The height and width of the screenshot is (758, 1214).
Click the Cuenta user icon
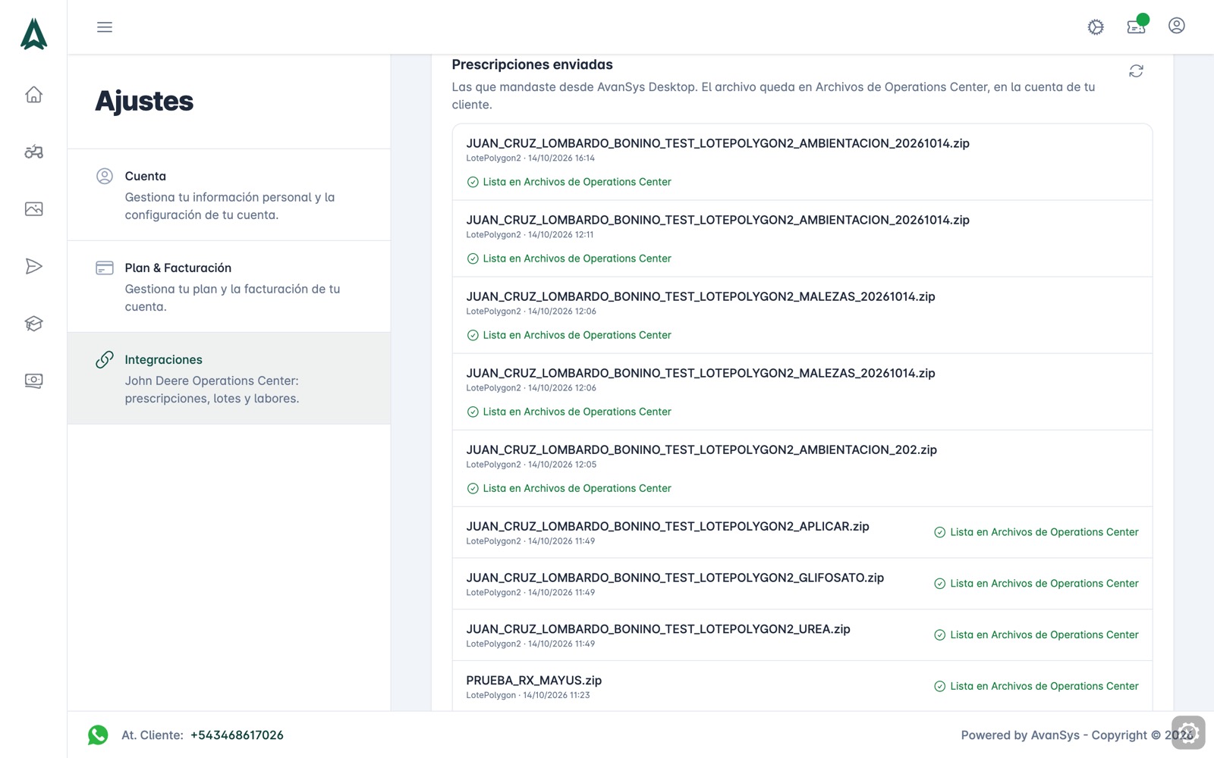point(105,176)
